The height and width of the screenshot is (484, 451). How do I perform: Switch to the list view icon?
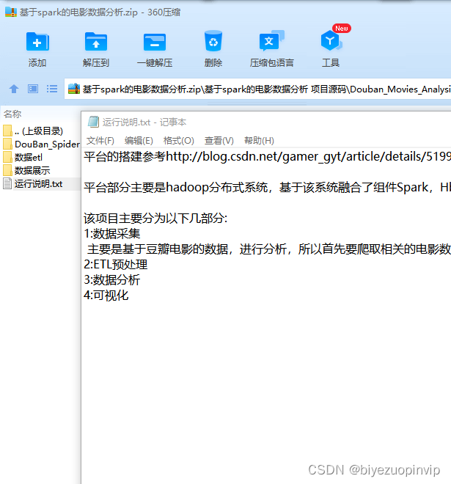pyautogui.click(x=52, y=89)
